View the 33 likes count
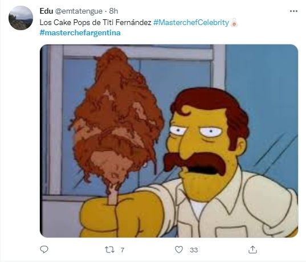This screenshot has width=306, height=262. 194,250
